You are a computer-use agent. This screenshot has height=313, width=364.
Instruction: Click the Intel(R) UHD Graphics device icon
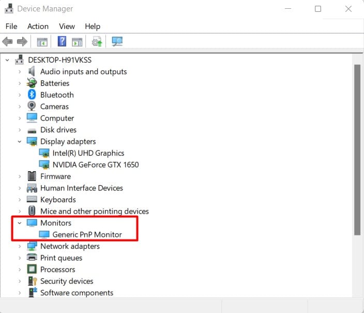point(44,153)
